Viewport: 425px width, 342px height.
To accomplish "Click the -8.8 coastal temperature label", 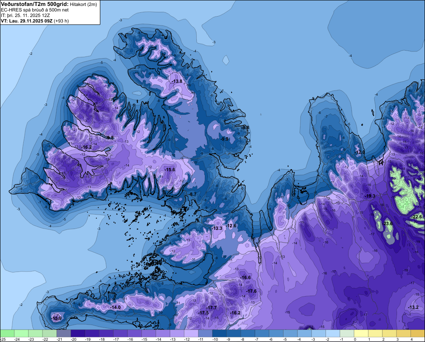I will coord(245,127).
